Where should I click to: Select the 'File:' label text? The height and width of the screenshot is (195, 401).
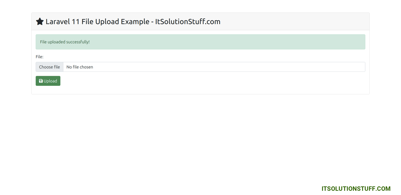pos(40,56)
